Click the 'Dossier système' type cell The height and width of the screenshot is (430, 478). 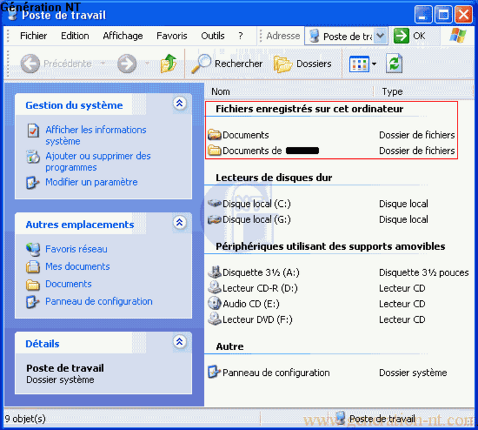click(x=413, y=372)
